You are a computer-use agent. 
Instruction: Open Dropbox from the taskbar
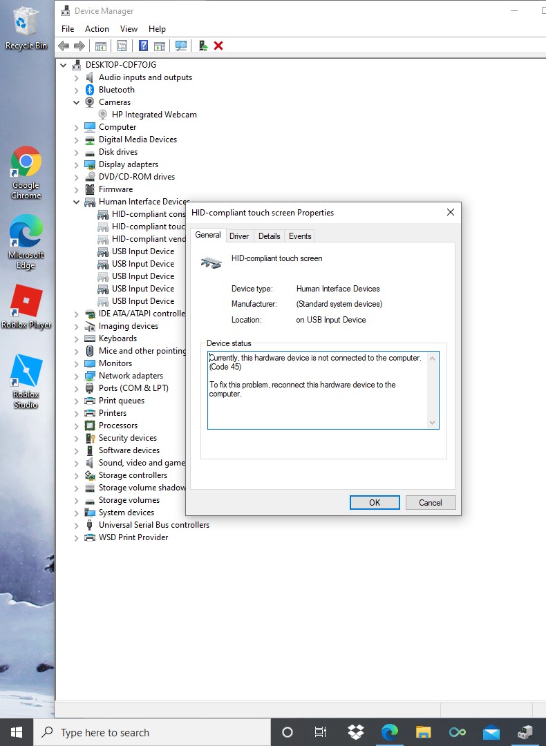point(355,731)
